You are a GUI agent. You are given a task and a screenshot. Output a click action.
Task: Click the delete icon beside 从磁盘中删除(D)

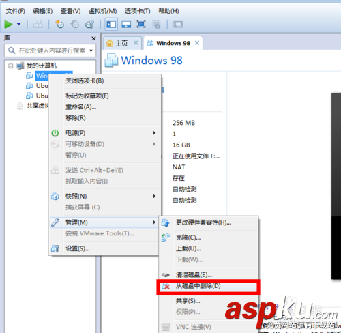(x=166, y=287)
